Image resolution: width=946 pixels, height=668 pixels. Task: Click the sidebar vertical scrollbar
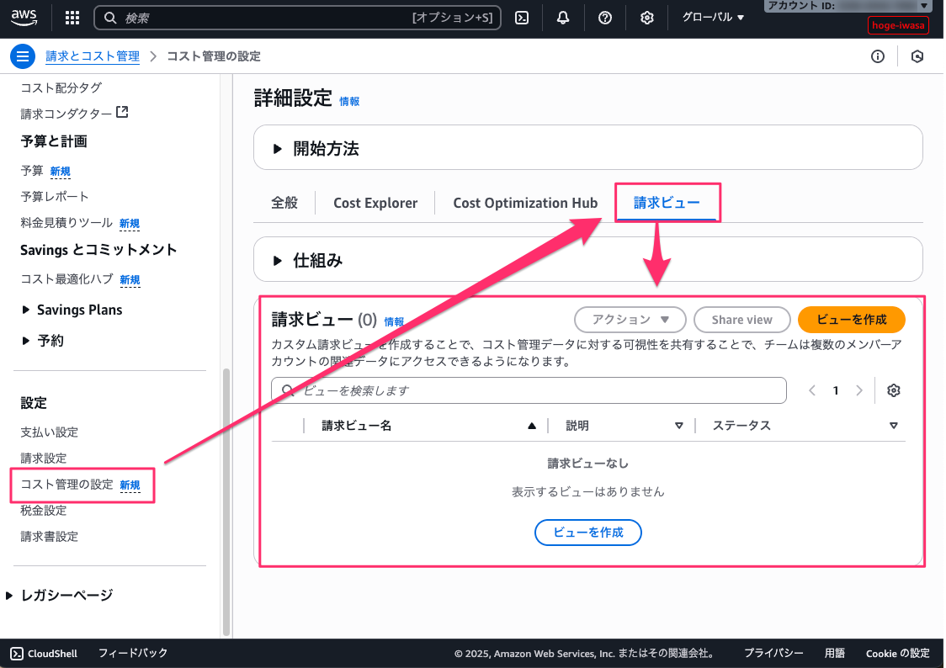coord(226,501)
